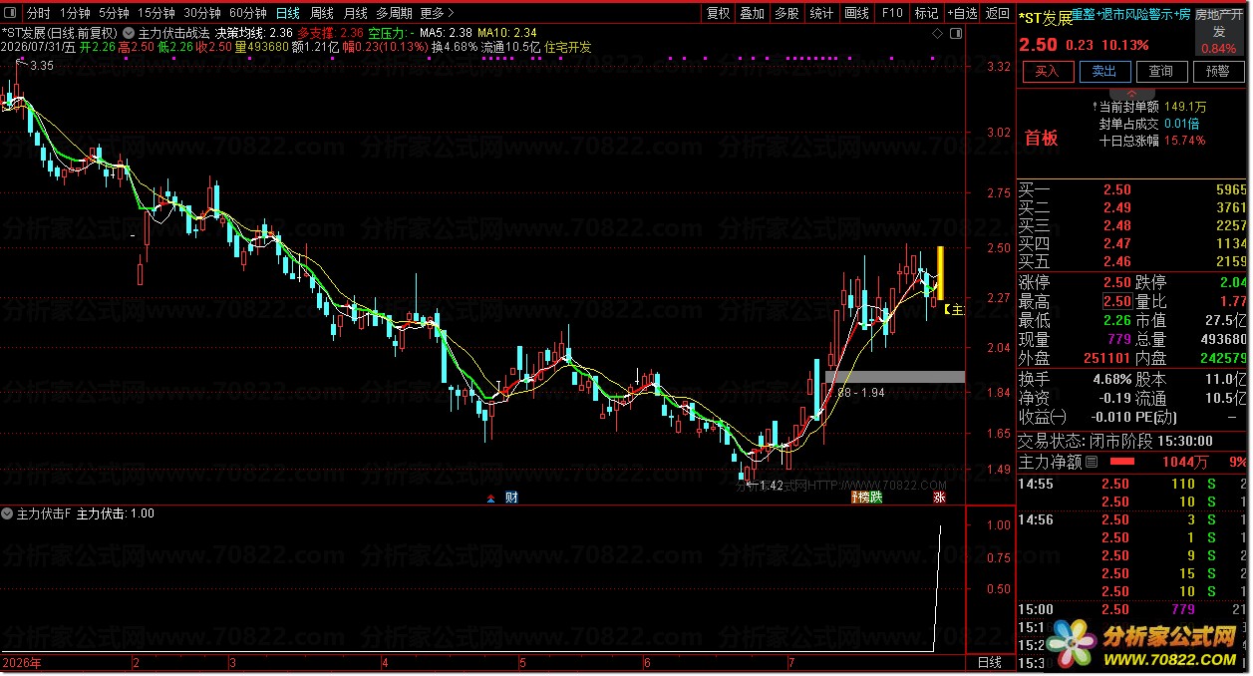1253x676 pixels.
Task: Click the 返回 back button
Action: [997, 13]
